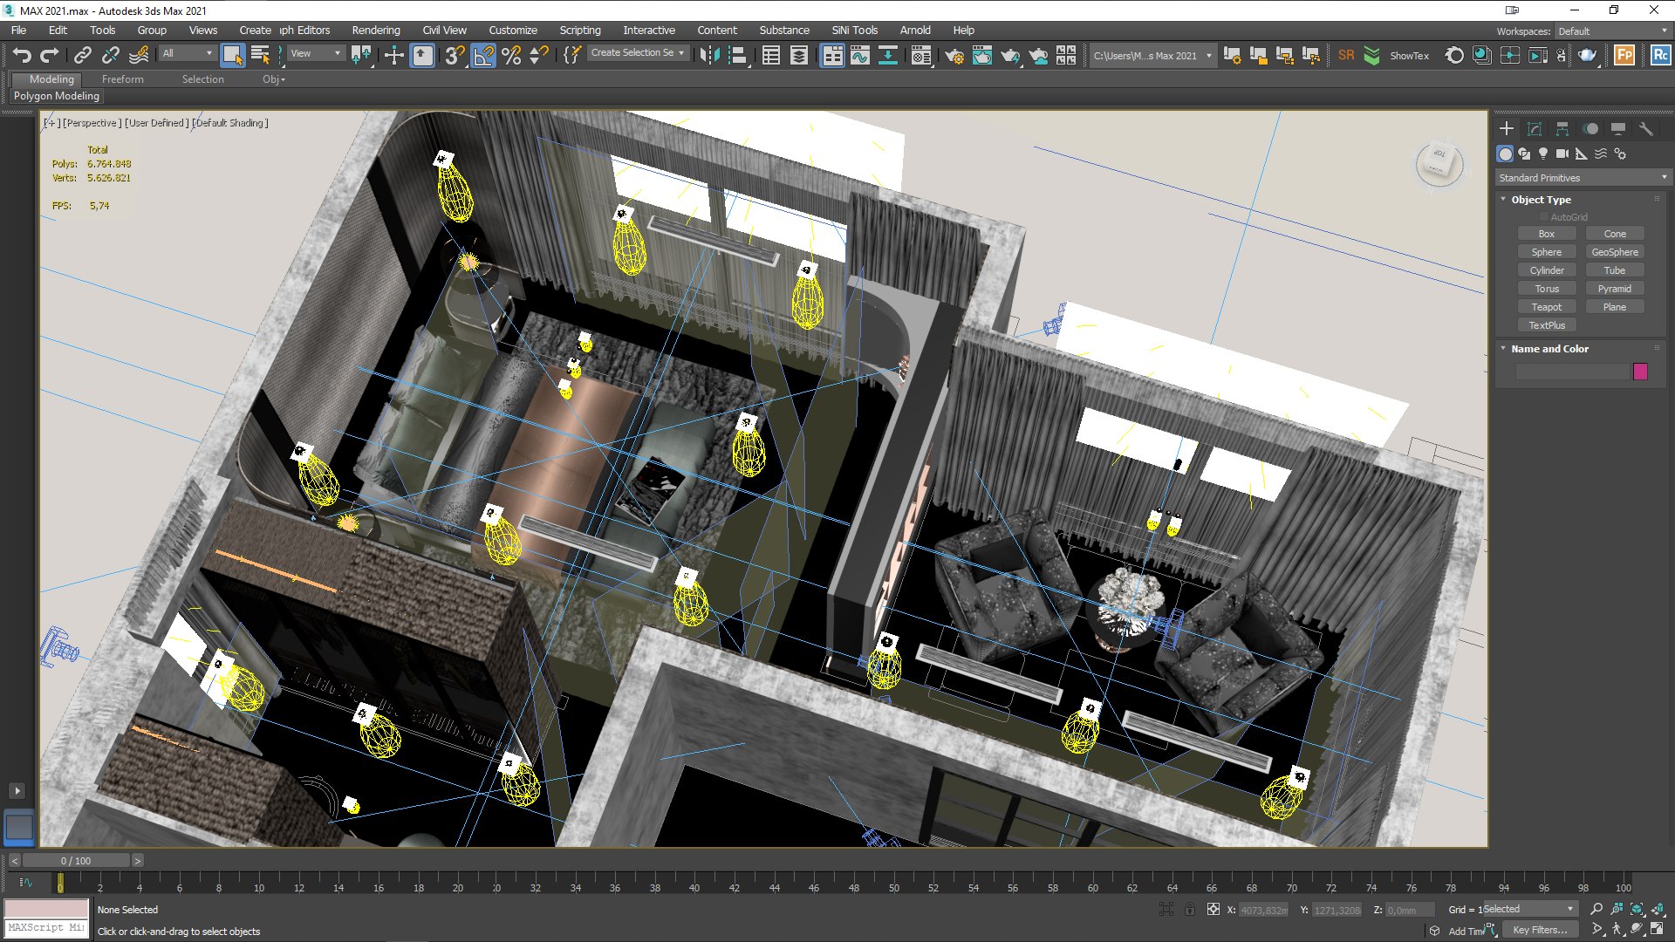
Task: Open the Modify panel tab icon
Action: (1535, 129)
